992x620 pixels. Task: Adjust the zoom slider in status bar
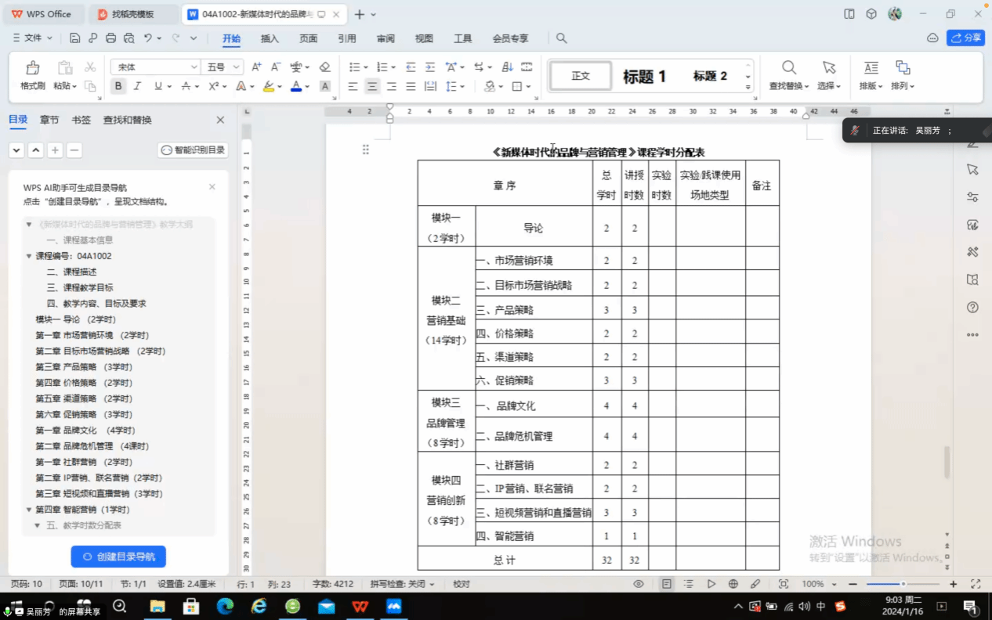(x=903, y=584)
